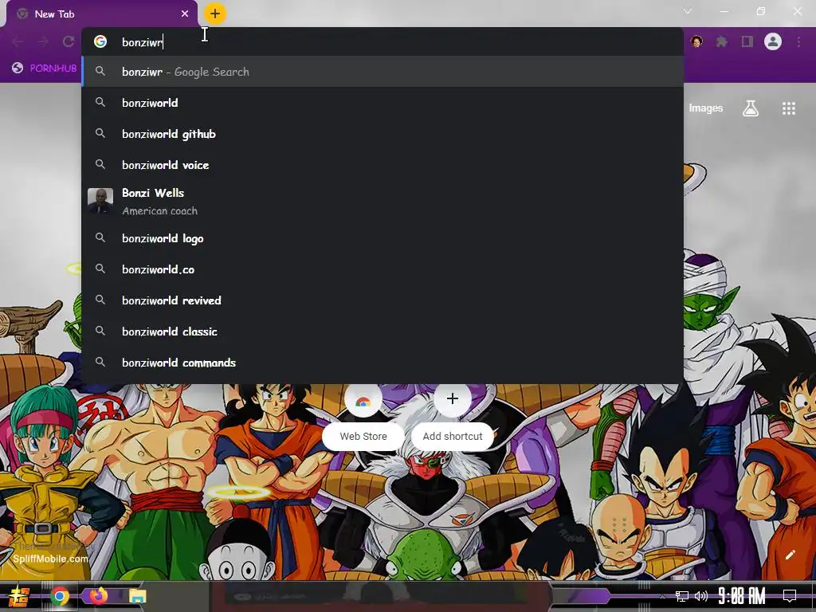The height and width of the screenshot is (612, 816).
Task: Choose the 'bonziworld logo' suggestion
Action: coord(382,238)
